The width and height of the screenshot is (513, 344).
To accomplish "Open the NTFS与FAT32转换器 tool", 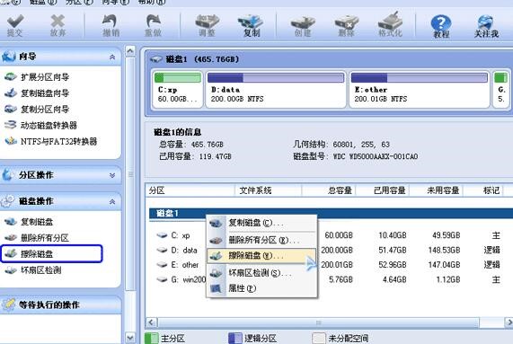I will point(51,141).
